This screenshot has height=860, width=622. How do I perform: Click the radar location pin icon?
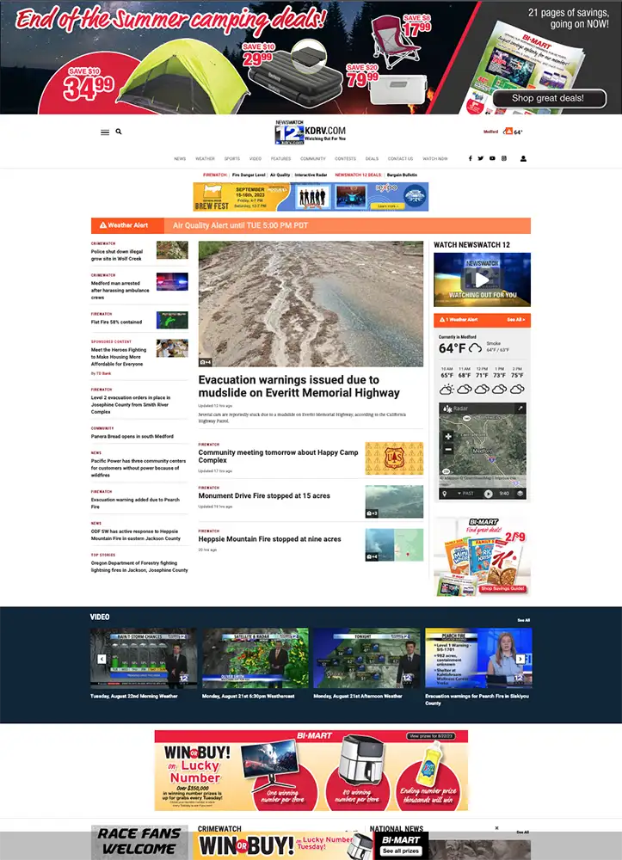point(446,494)
